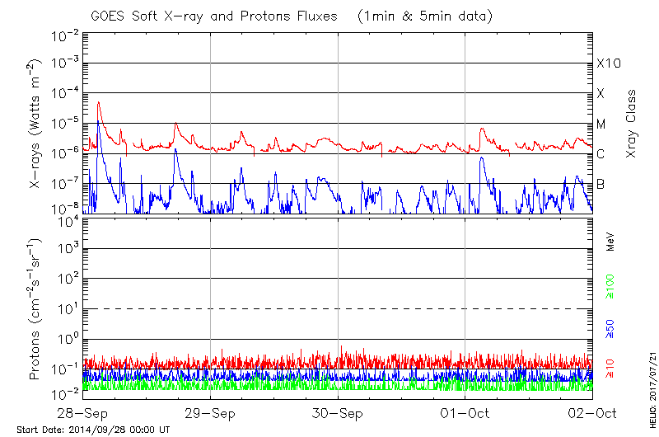Click the blue ≥50 MeV legend label
Viewport: 659px width, 437px height.
tap(610, 325)
